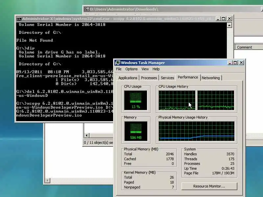Click the Page File value 178M / 1903M
The width and height of the screenshot is (263, 197).
[223, 173]
